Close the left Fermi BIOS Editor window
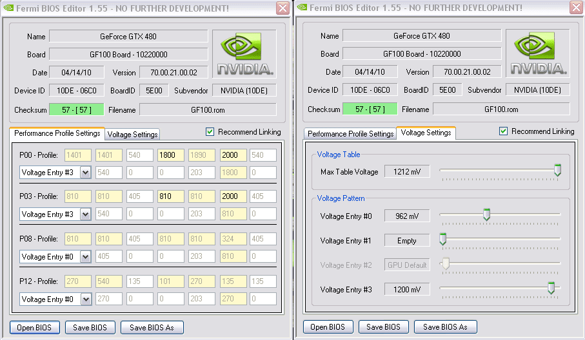The image size is (585, 340). point(283,8)
